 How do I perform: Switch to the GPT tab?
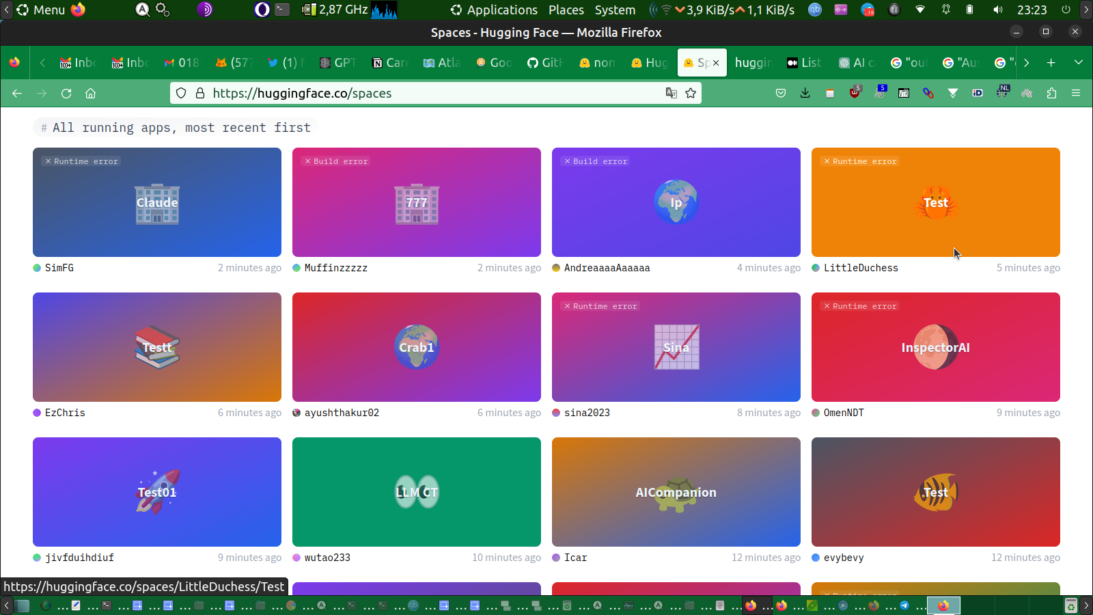337,63
